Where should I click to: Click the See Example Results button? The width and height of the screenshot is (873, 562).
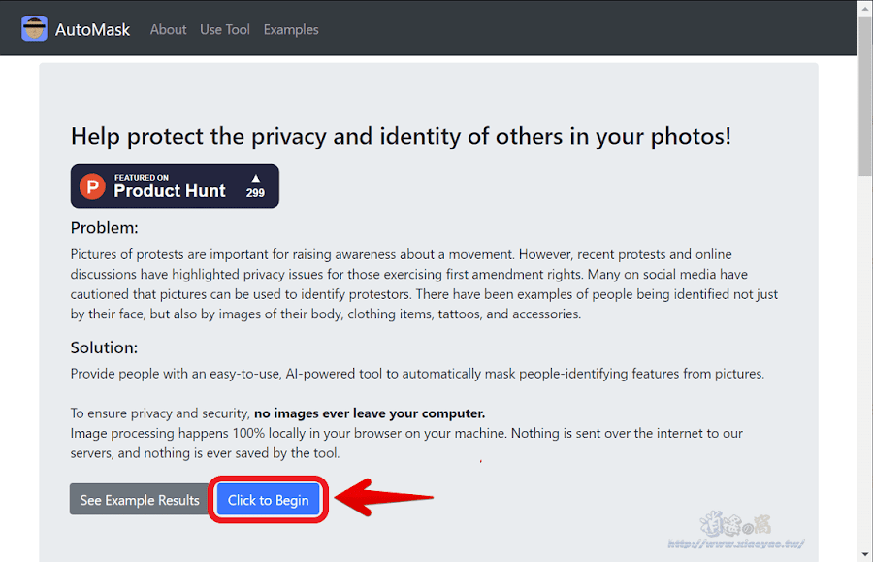[x=139, y=500]
